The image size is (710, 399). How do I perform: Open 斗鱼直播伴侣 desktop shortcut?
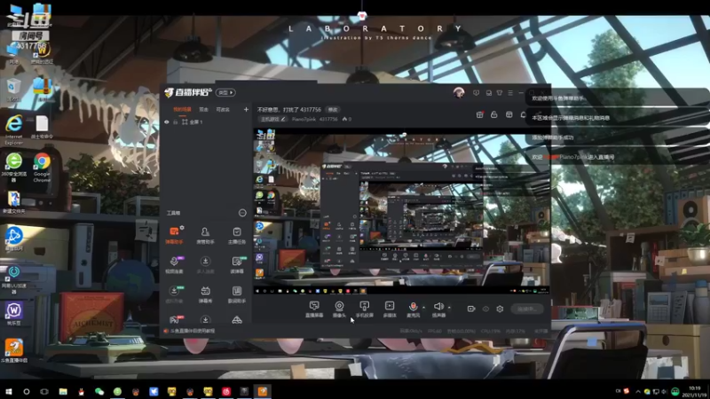14,351
